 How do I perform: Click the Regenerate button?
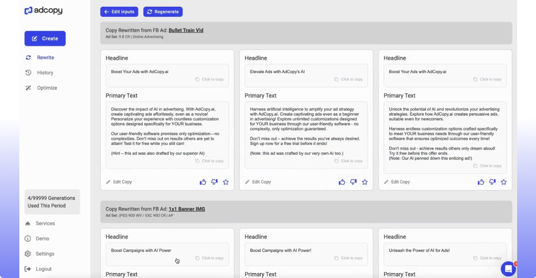click(163, 12)
